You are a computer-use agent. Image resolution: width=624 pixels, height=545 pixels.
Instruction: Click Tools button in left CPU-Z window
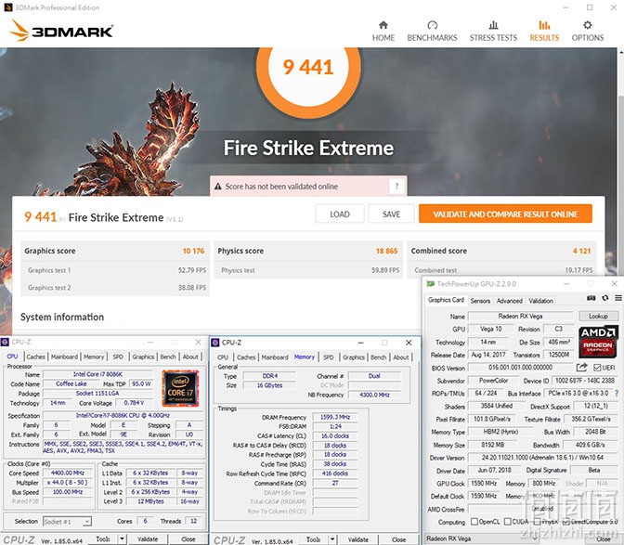point(103,539)
